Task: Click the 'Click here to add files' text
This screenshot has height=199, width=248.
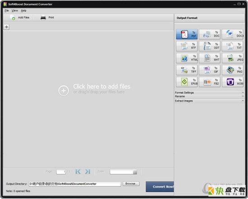Action: [101, 86]
